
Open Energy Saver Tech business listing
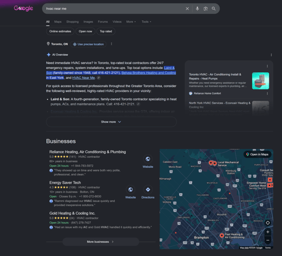65,183
